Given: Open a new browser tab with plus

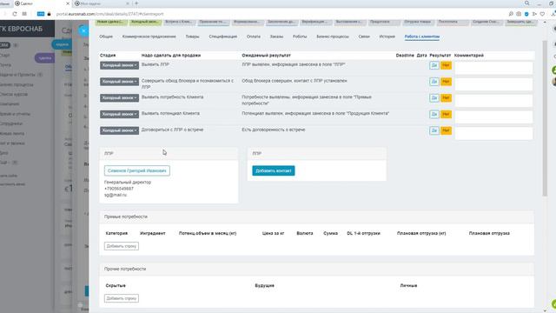Looking at the screenshot, I should [x=136, y=3].
